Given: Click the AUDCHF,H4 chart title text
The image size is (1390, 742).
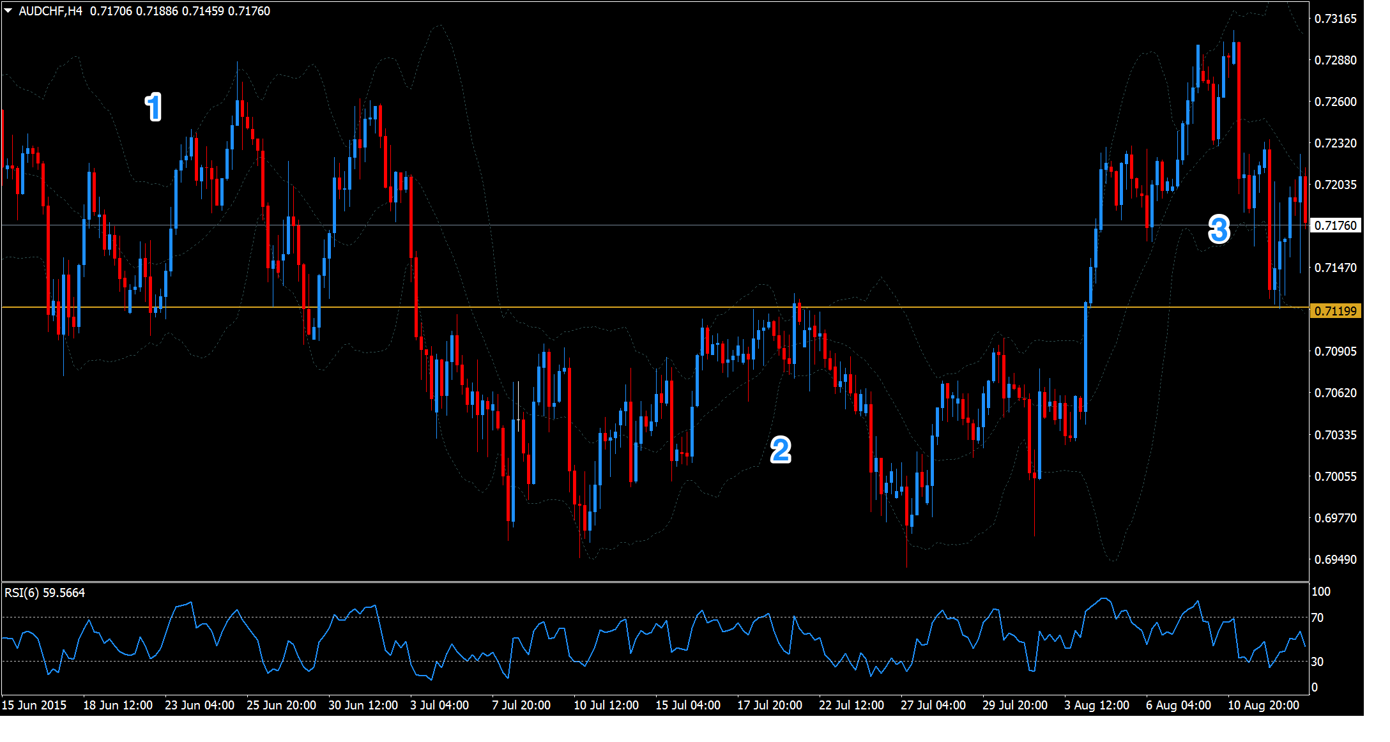Looking at the screenshot, I should coord(50,11).
